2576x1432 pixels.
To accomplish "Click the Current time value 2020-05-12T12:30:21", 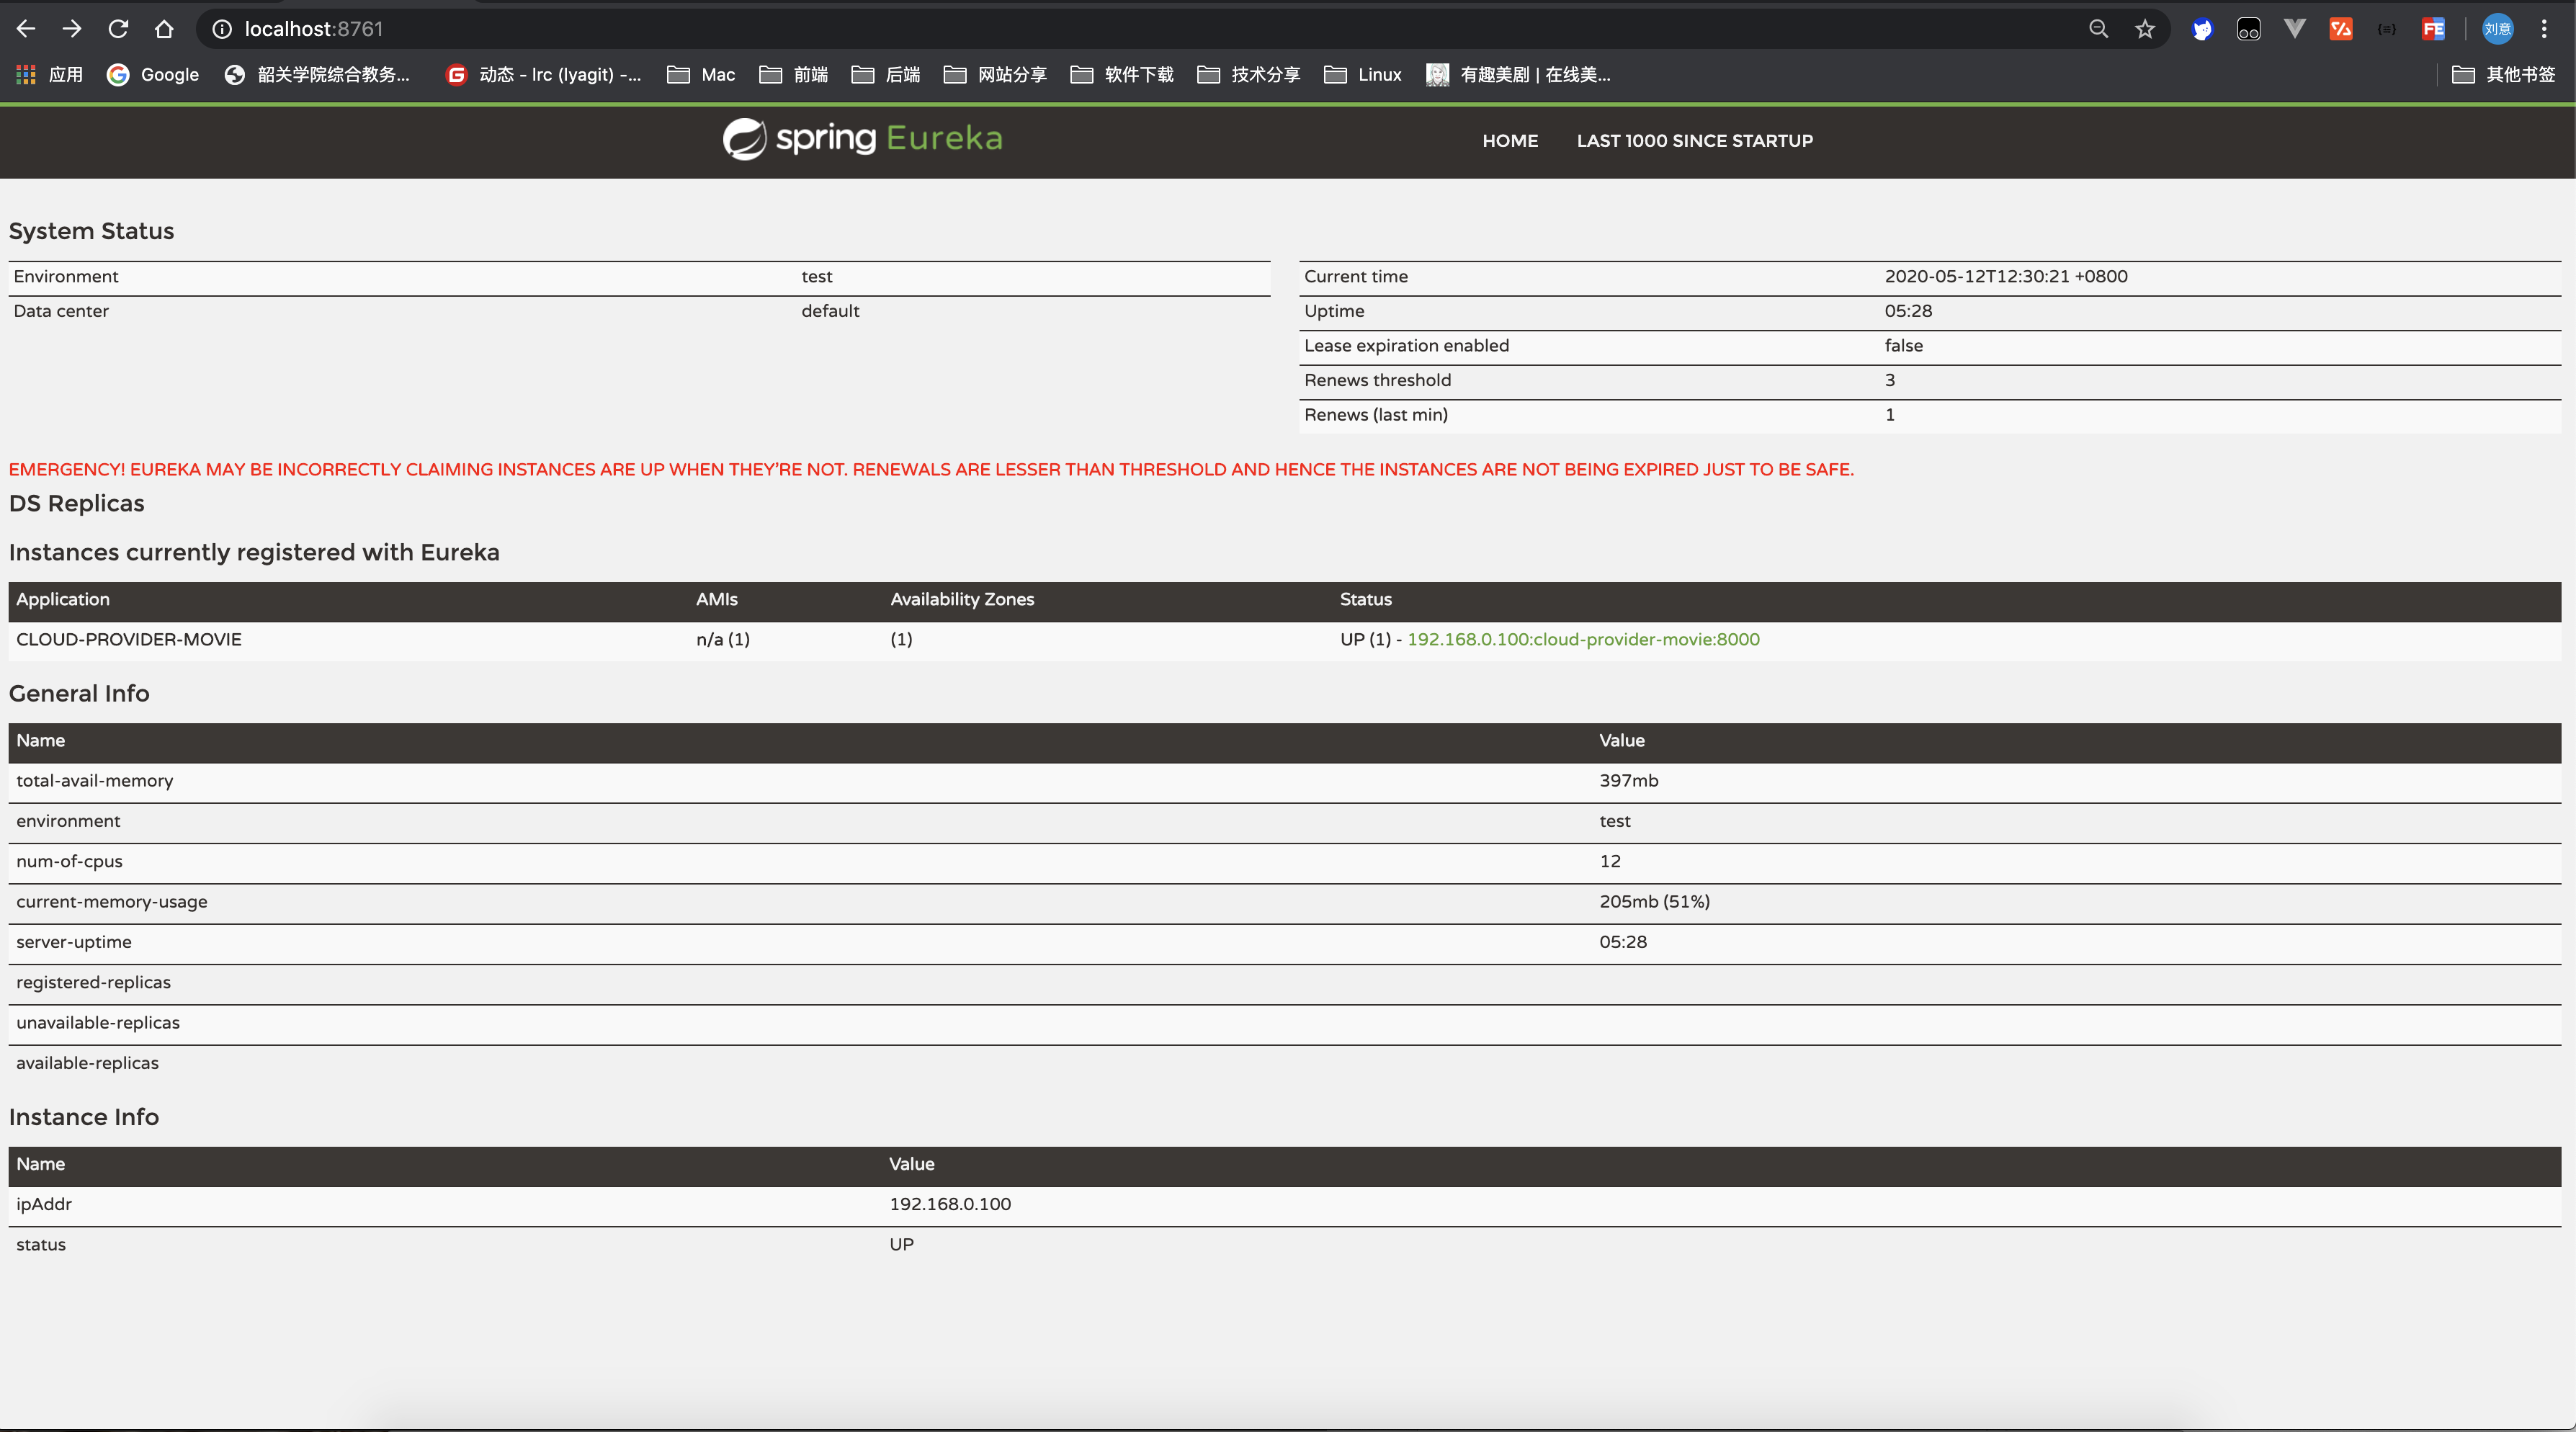I will [2005, 276].
